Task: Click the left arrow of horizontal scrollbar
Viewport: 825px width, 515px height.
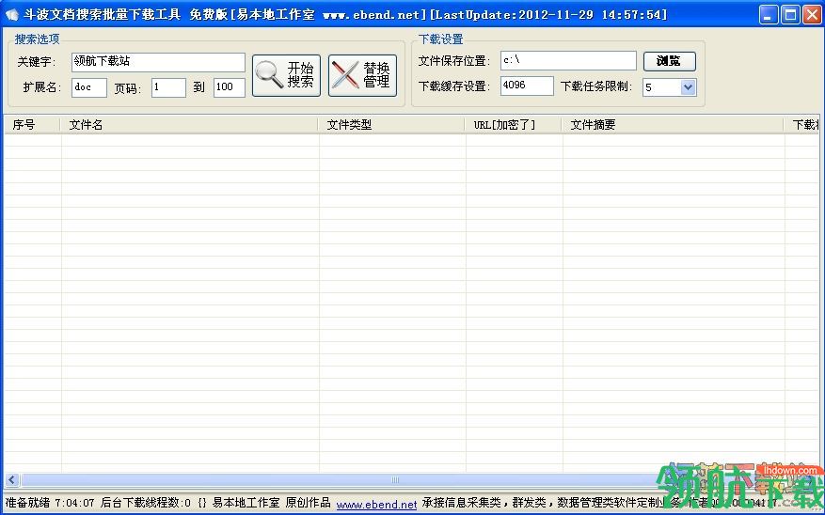Action: click(12, 479)
